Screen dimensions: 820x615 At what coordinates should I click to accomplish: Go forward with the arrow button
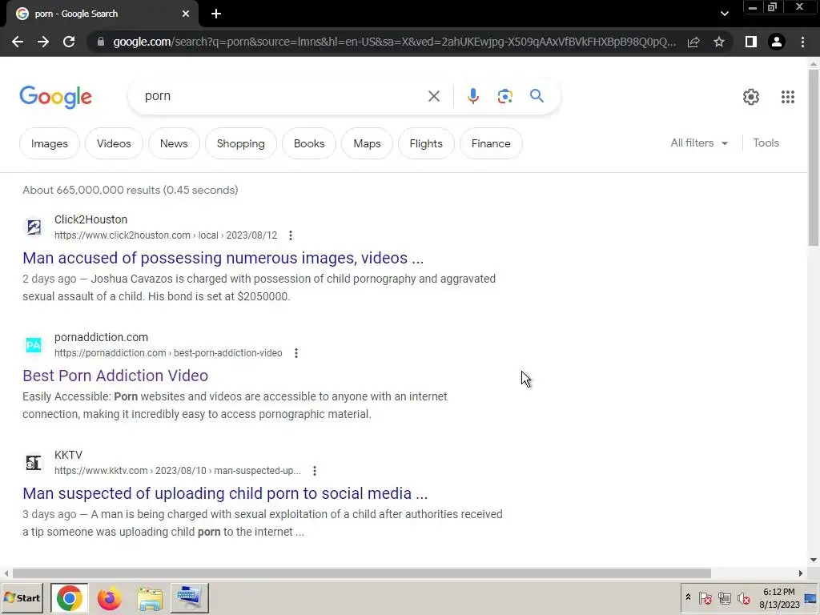tap(43, 42)
